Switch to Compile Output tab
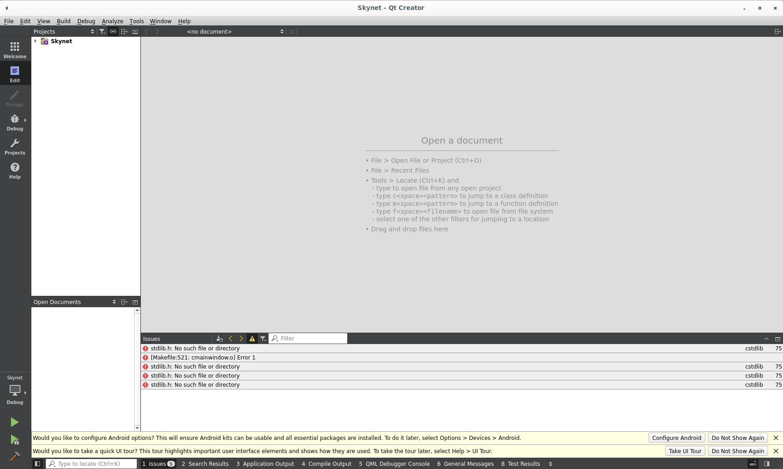 [326, 464]
